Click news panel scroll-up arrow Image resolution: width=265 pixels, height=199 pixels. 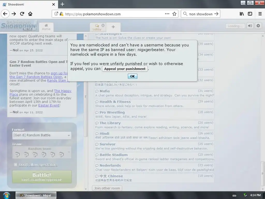[x=86, y=36]
